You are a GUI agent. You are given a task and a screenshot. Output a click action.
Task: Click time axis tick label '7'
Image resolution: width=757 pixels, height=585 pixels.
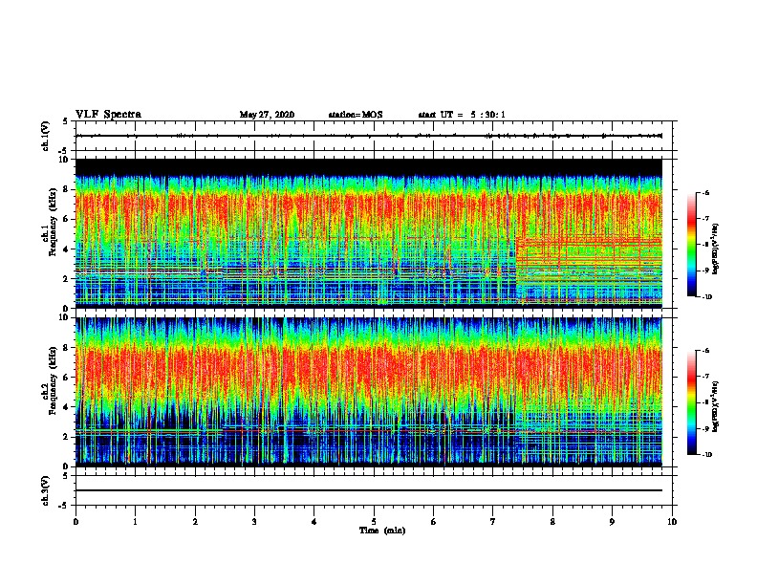click(493, 522)
